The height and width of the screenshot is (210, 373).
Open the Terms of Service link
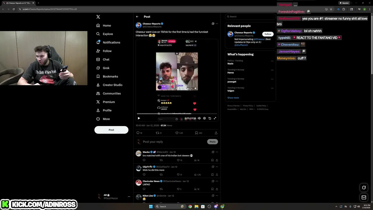pos(233,106)
